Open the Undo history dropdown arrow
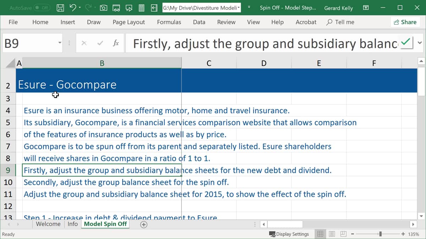The image size is (426, 239). (80, 7)
